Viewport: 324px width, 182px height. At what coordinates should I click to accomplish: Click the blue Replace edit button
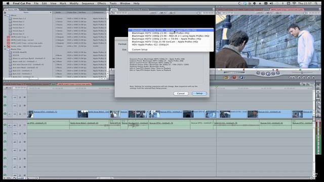(242, 77)
